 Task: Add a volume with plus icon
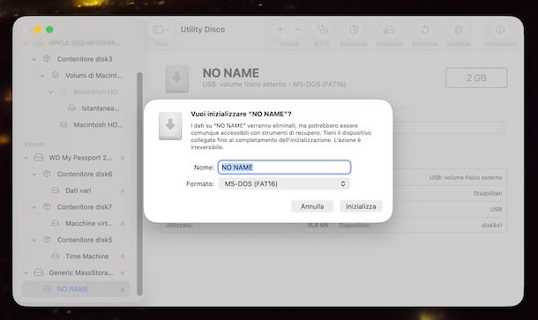(280, 30)
